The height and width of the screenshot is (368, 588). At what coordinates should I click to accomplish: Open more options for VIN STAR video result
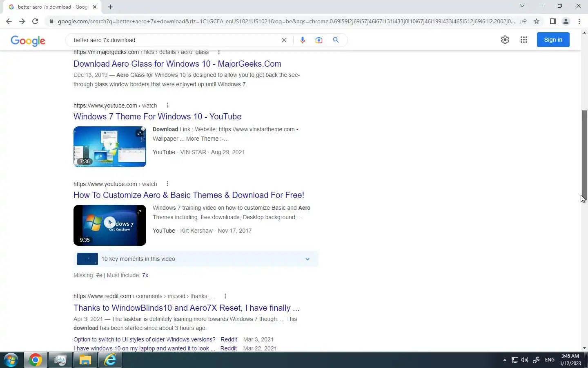(167, 105)
